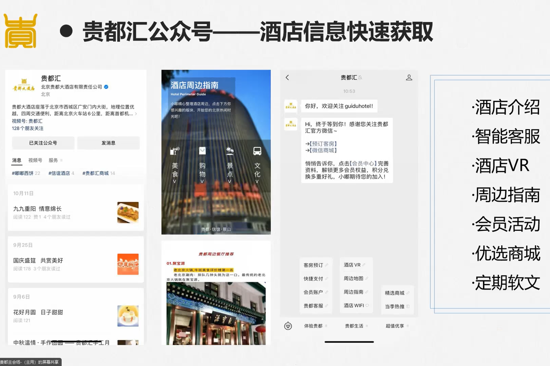Open the 花好月圆 日子甜甜 article thumbnail

pos(128,316)
